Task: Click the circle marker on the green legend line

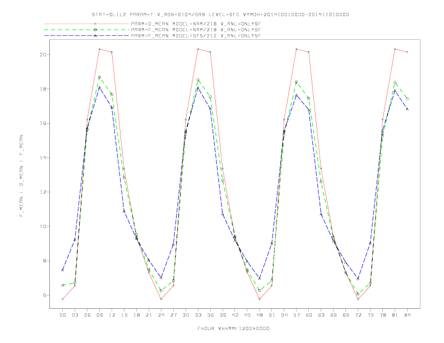Action: click(95, 30)
